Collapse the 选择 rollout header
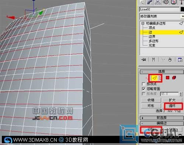 point(162,71)
